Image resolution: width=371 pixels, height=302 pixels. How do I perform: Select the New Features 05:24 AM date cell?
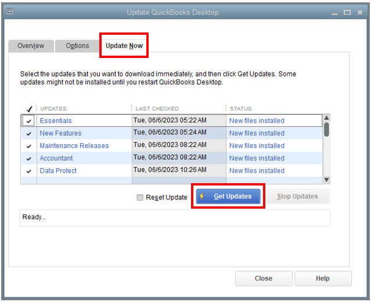(179, 133)
